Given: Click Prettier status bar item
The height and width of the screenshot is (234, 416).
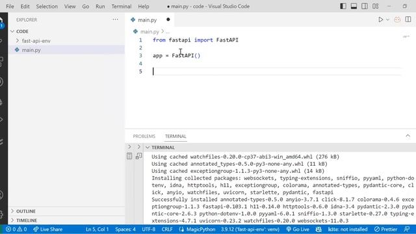Looking at the screenshot, I should coord(385,229).
